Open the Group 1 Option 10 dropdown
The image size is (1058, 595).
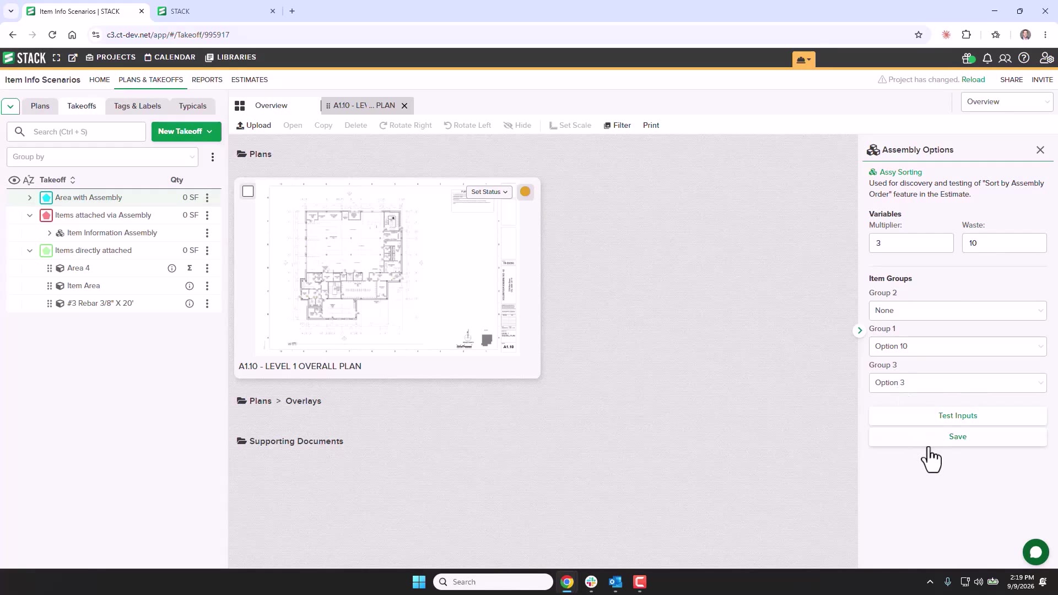pyautogui.click(x=958, y=347)
